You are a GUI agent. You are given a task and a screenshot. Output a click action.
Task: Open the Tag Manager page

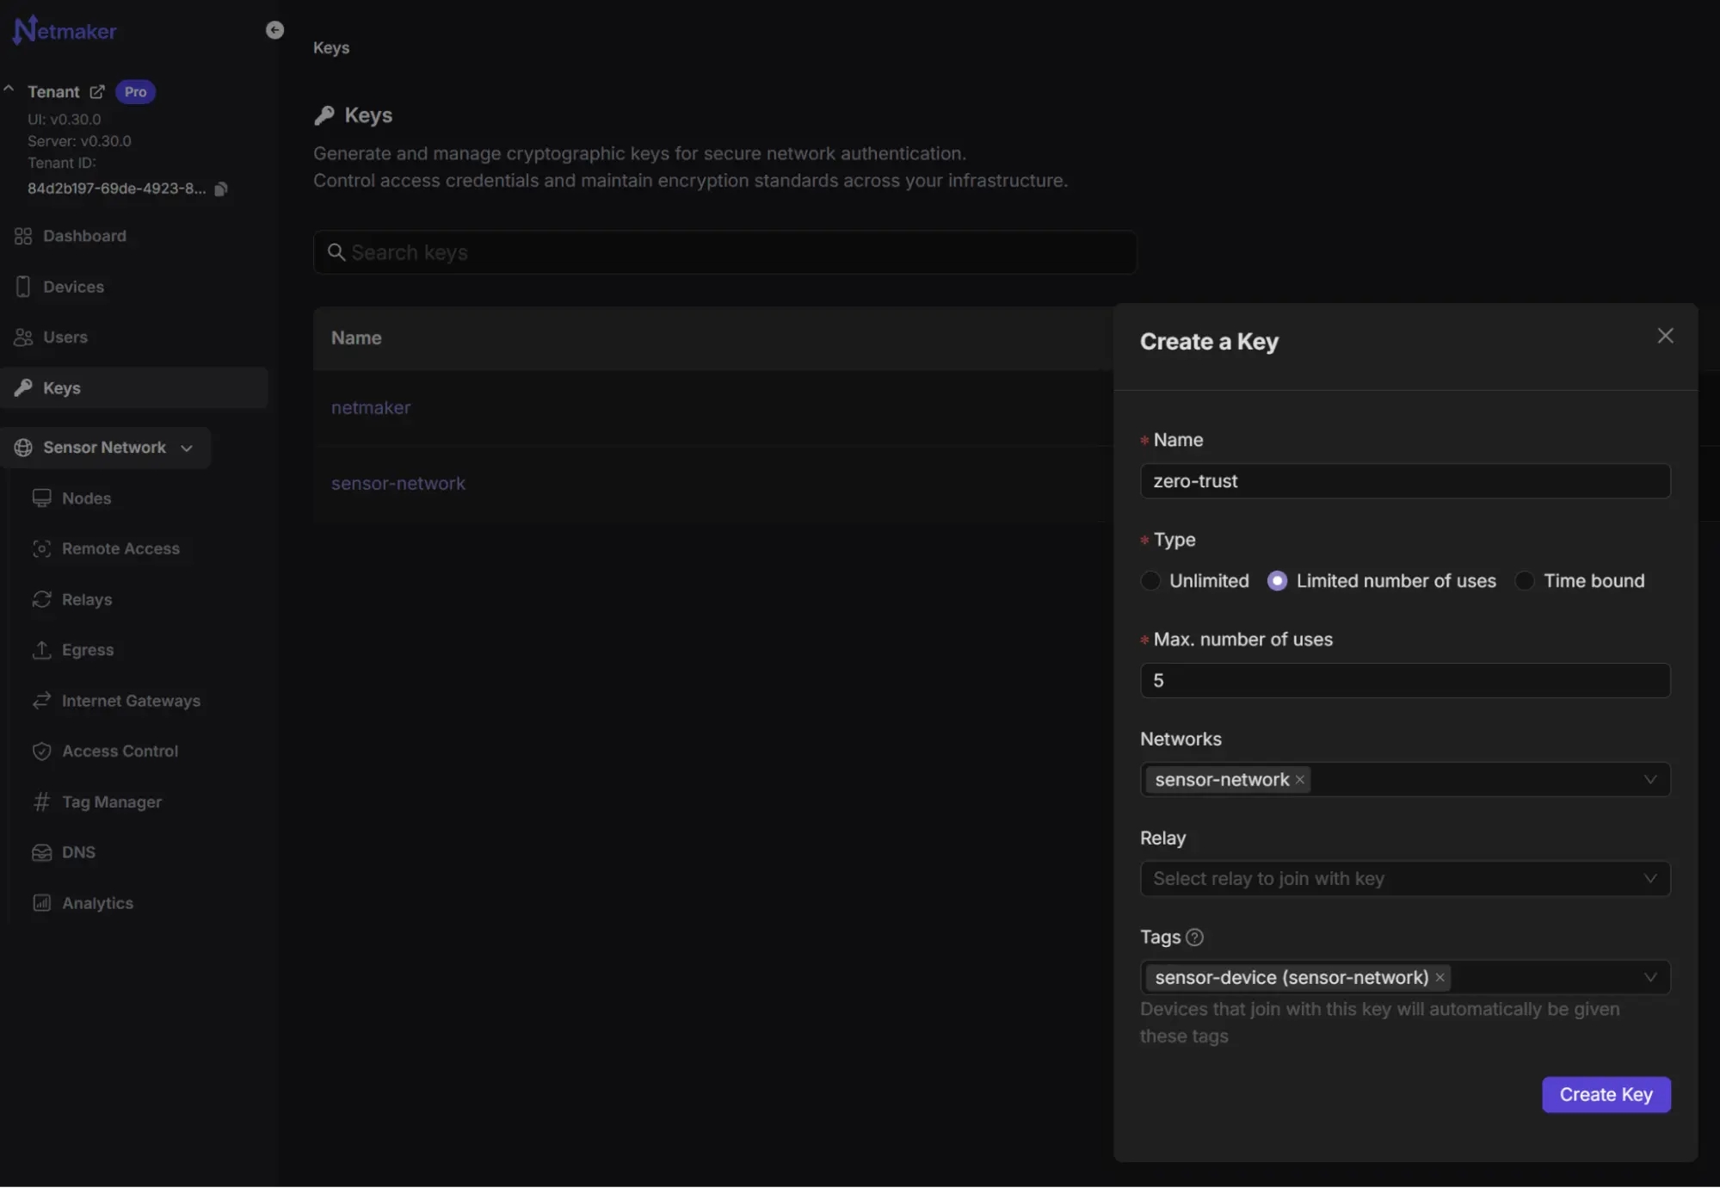point(111,802)
